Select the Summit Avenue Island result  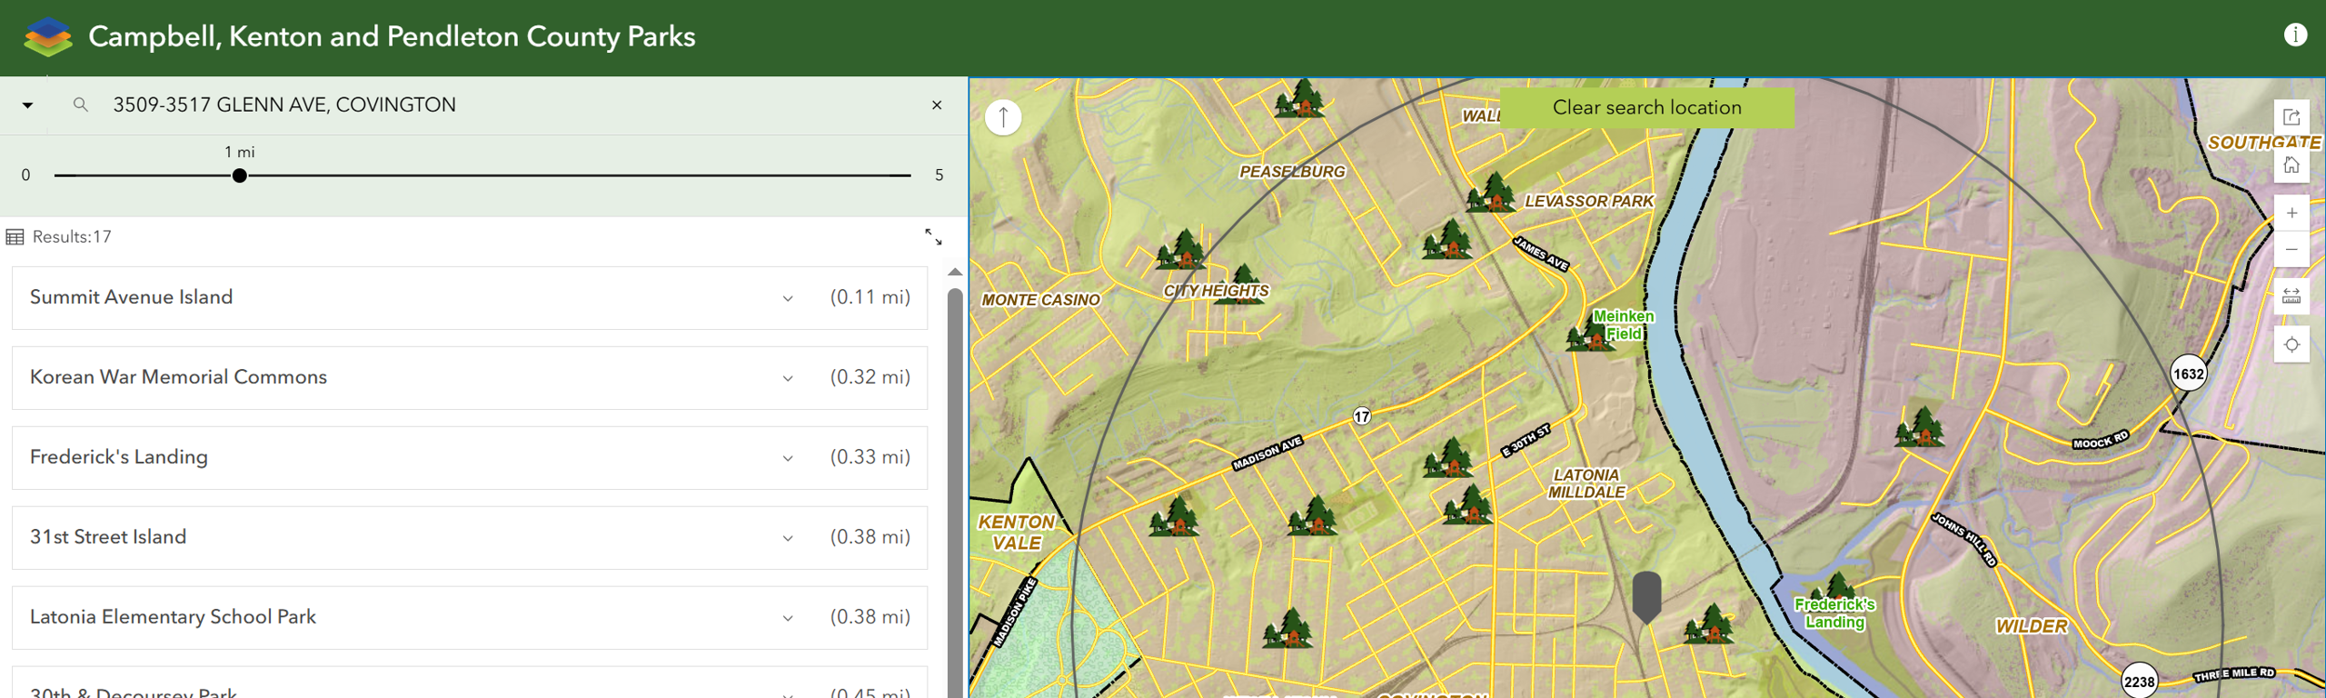point(470,297)
